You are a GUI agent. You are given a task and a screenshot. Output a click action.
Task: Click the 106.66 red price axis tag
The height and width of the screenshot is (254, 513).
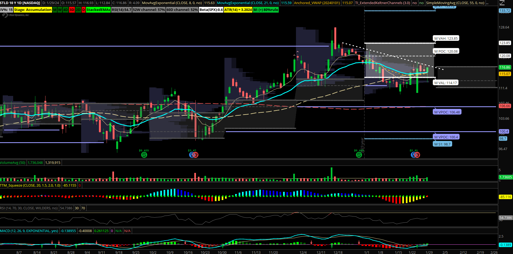tap(505, 106)
